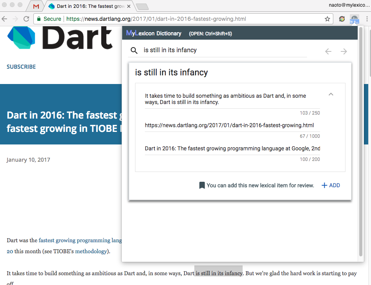Viewport: 371px width, 285px height.
Task: Collapse the lexical item details chevron
Action: click(x=331, y=94)
